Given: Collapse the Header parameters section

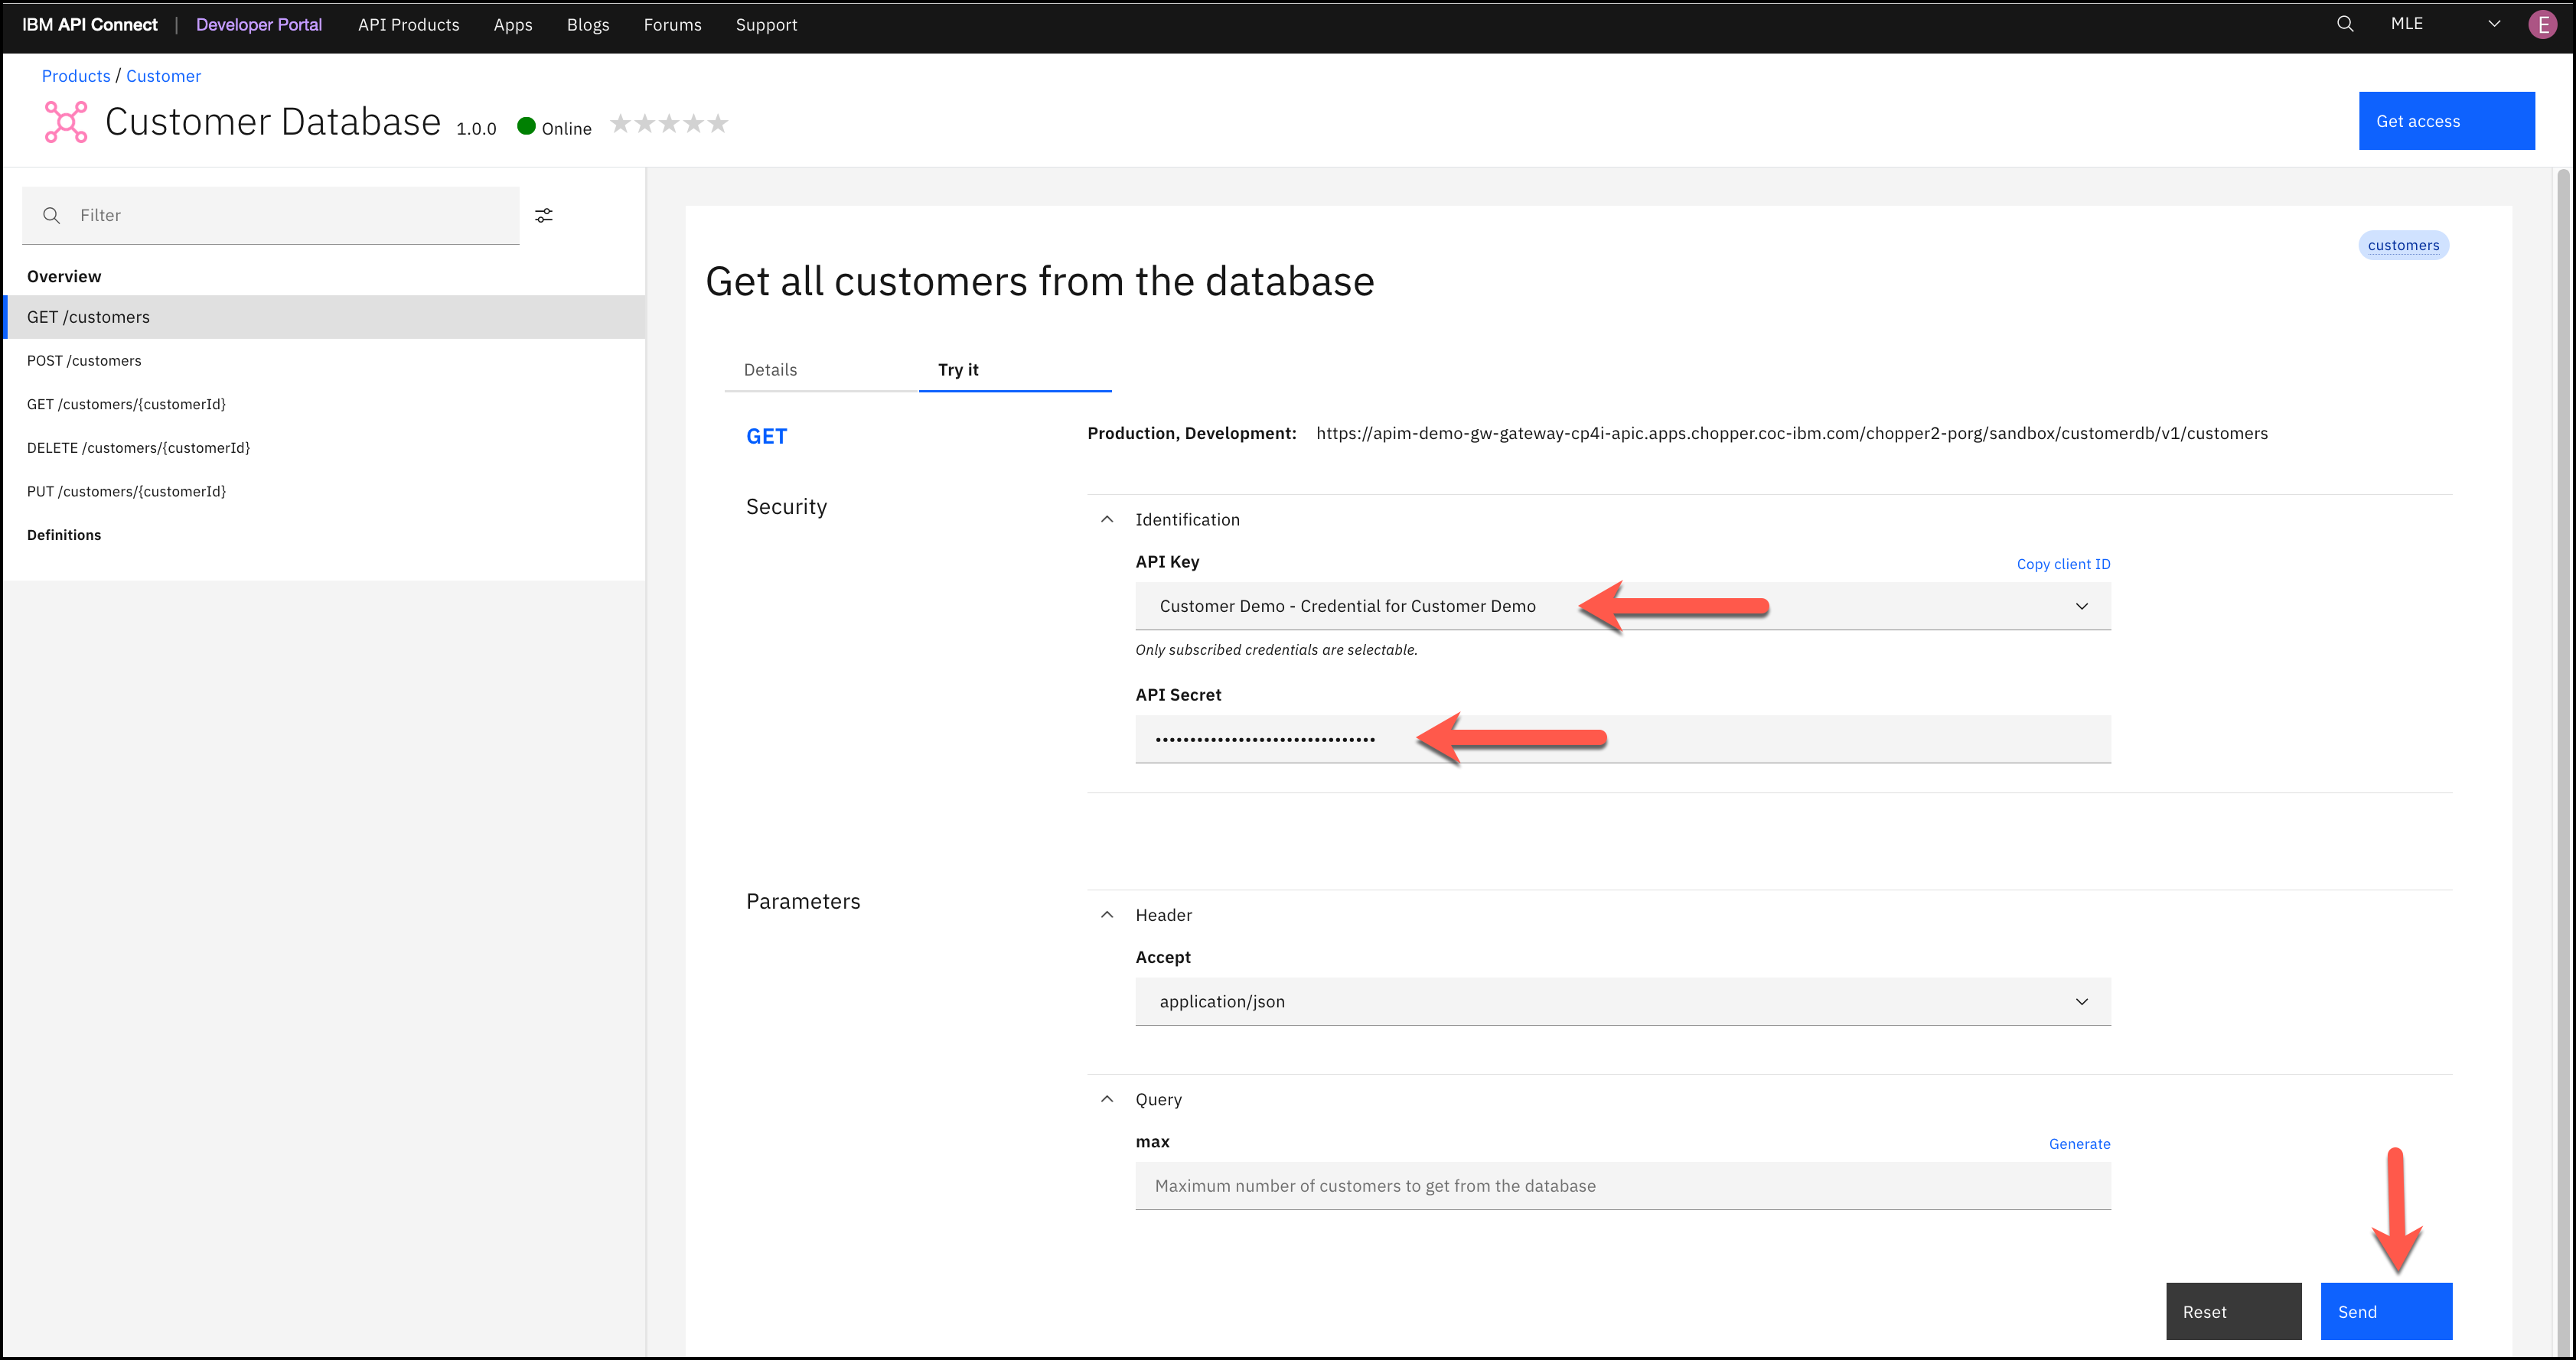Looking at the screenshot, I should pos(1107,916).
